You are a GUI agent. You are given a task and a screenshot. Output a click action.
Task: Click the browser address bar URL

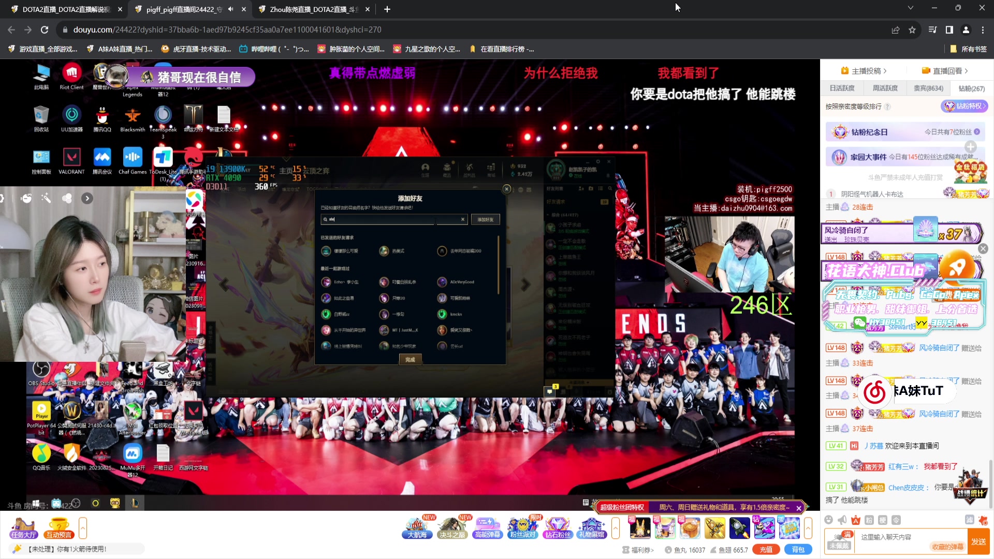click(227, 30)
